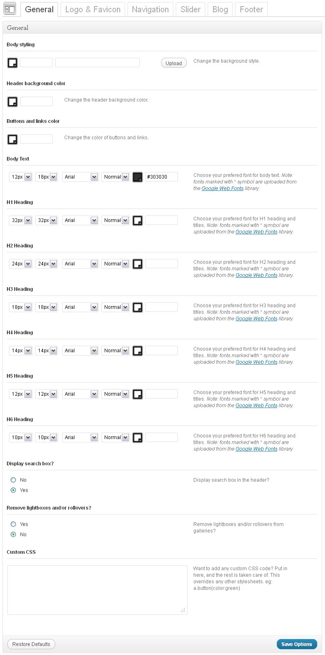Click the Save Options button
Image resolution: width=325 pixels, height=655 pixels.
pyautogui.click(x=296, y=644)
